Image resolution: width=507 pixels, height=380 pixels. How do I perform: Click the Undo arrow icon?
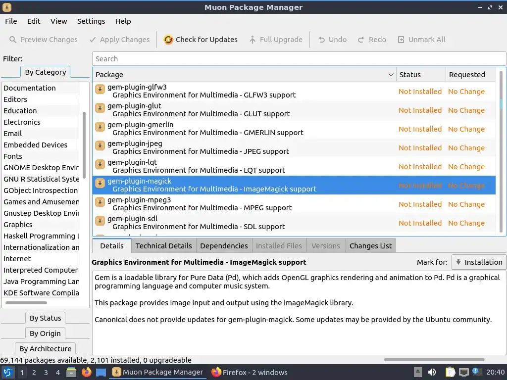(x=321, y=40)
